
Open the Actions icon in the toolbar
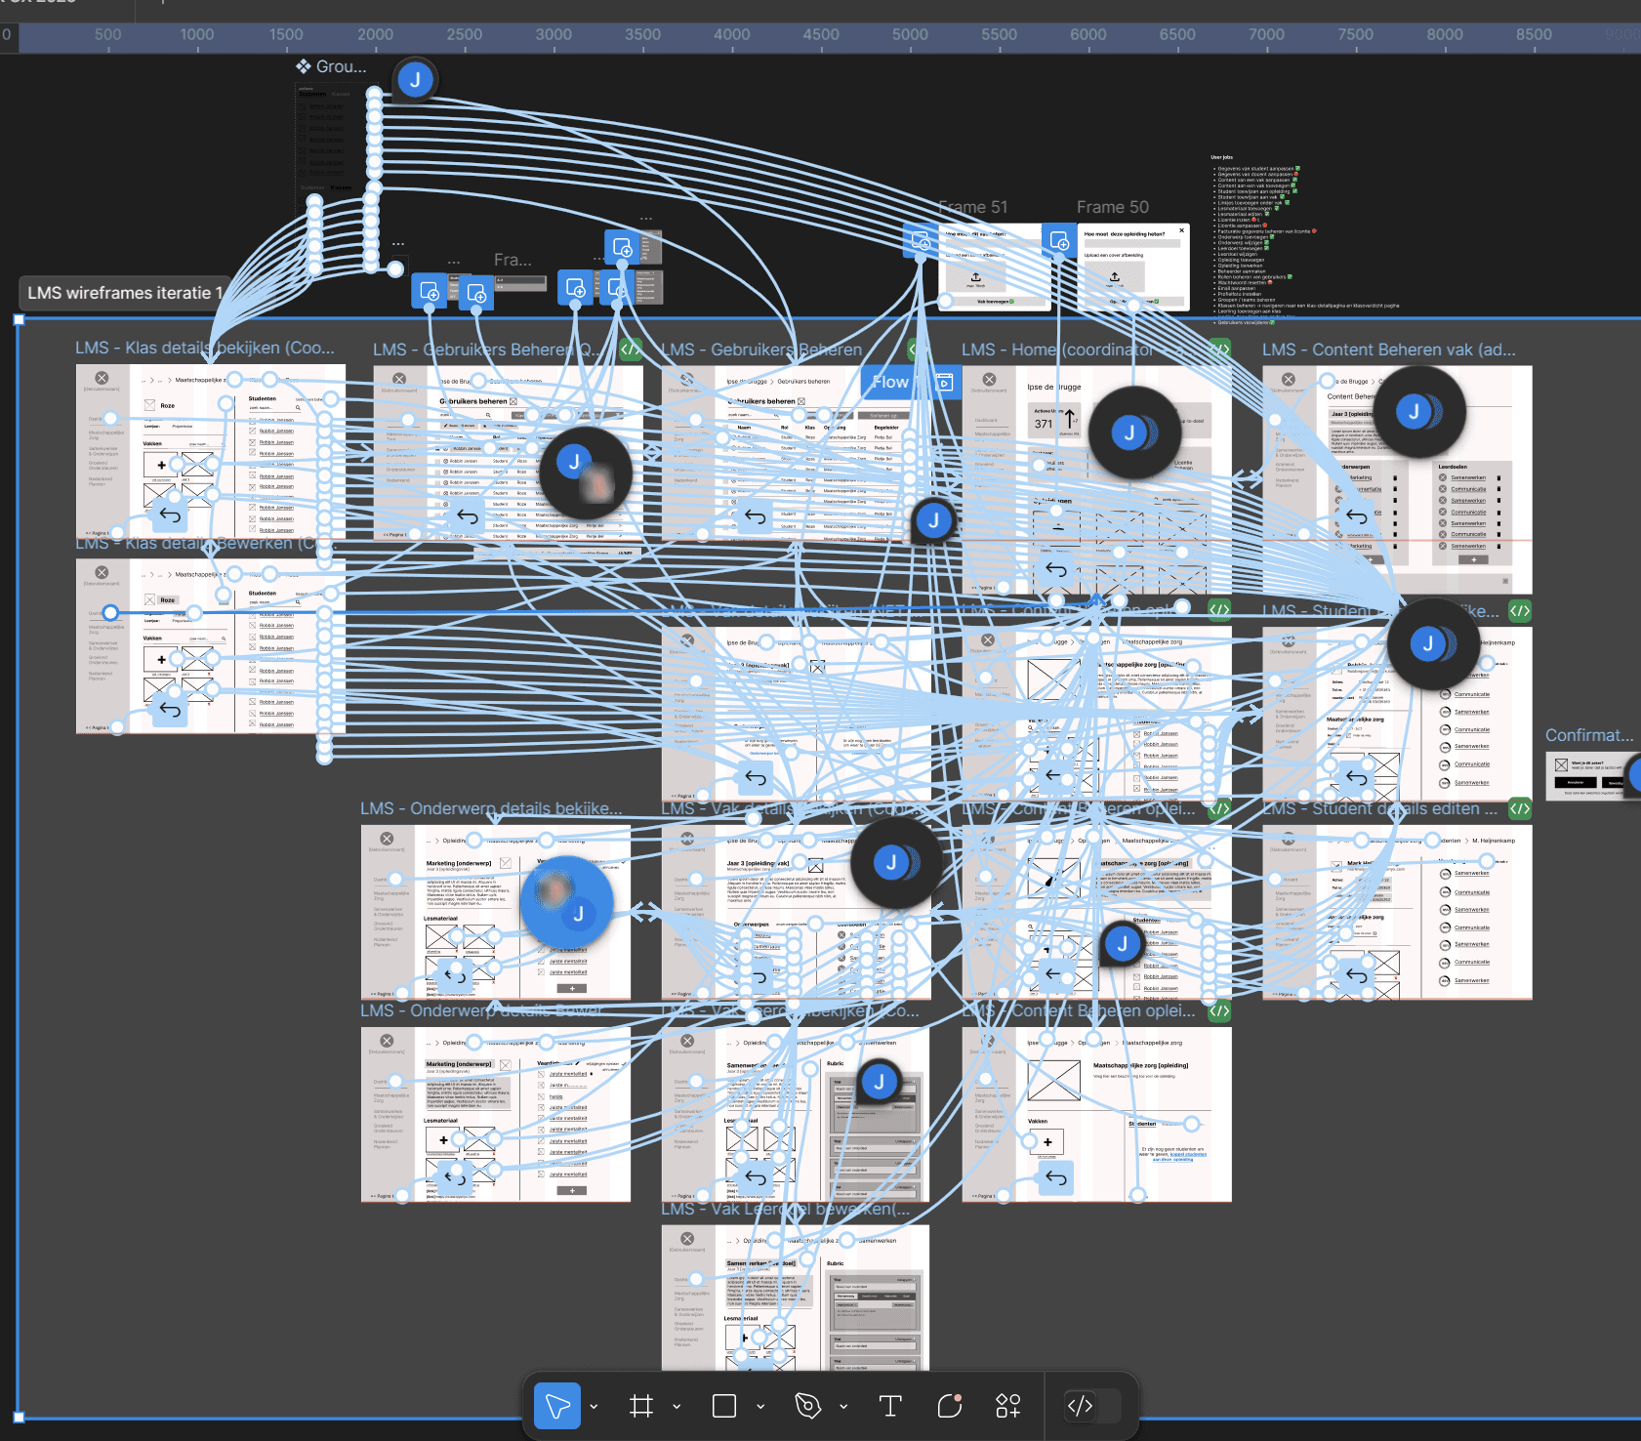point(1005,1406)
